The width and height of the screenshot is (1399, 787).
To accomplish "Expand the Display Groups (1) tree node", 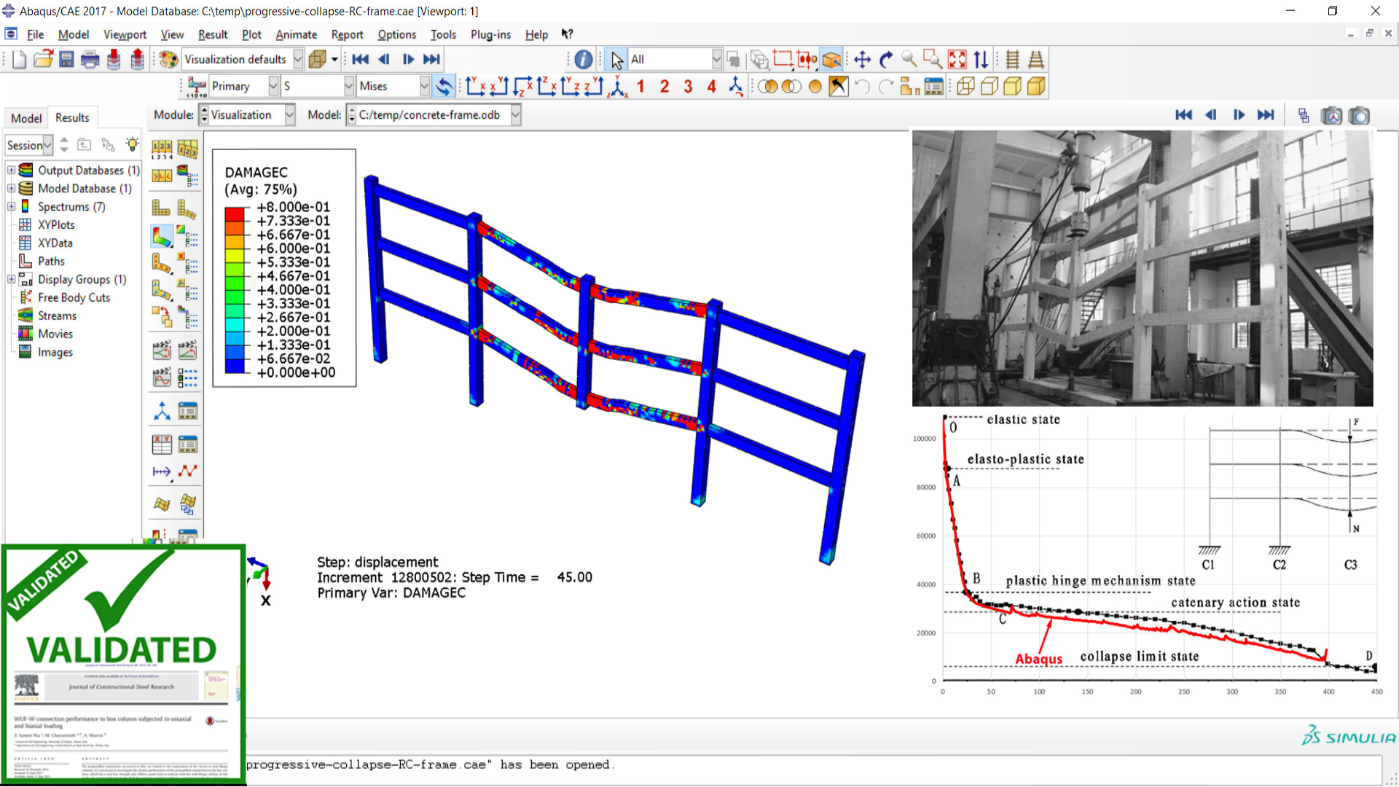I will click(11, 280).
